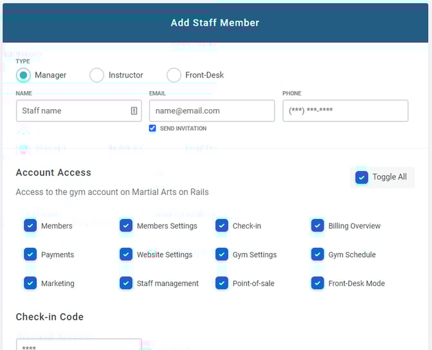The width and height of the screenshot is (432, 350).
Task: Uncheck the Gym Settings checkbox
Action: click(222, 254)
